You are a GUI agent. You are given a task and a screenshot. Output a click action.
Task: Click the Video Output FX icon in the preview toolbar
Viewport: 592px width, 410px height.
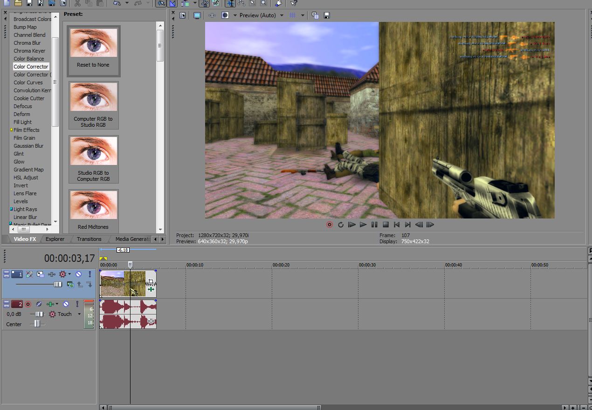[212, 15]
